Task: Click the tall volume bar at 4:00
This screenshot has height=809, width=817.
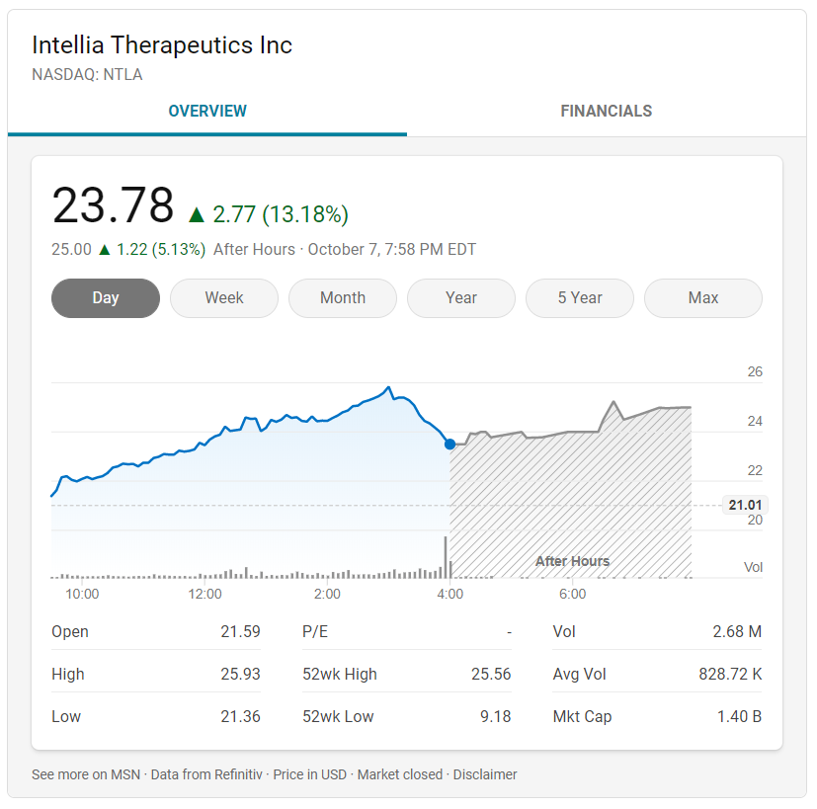Action: [x=446, y=557]
